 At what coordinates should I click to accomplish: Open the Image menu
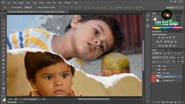21,3
